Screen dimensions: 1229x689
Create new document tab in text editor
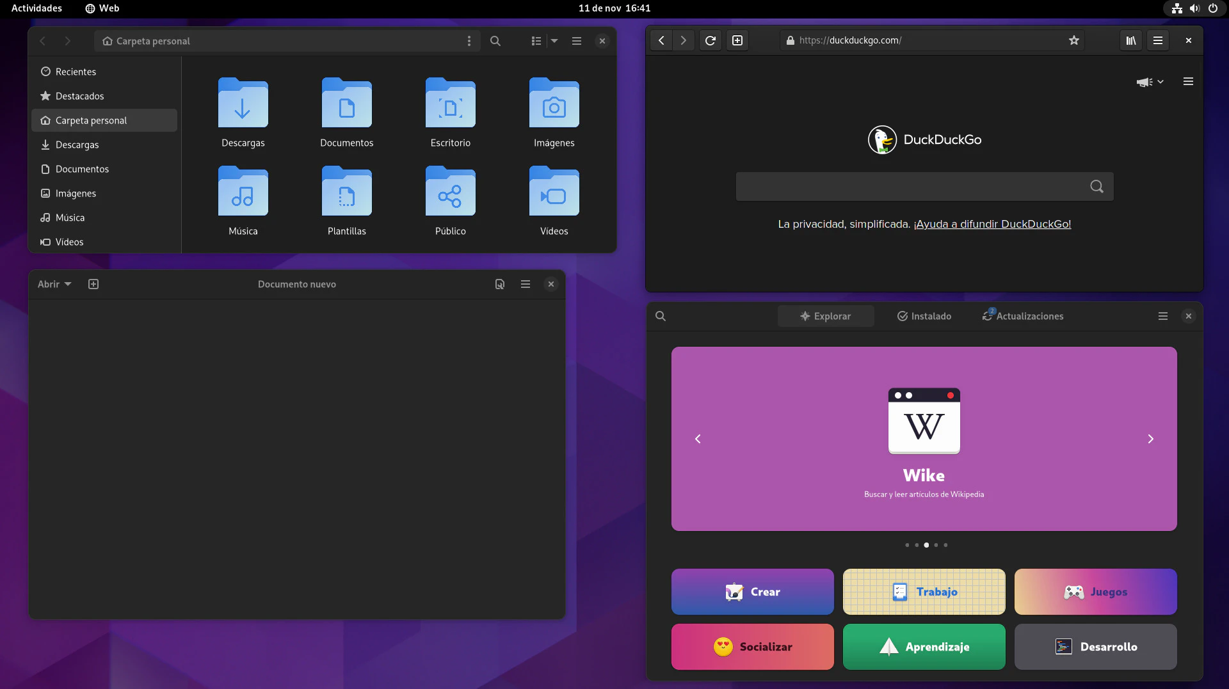pos(93,284)
